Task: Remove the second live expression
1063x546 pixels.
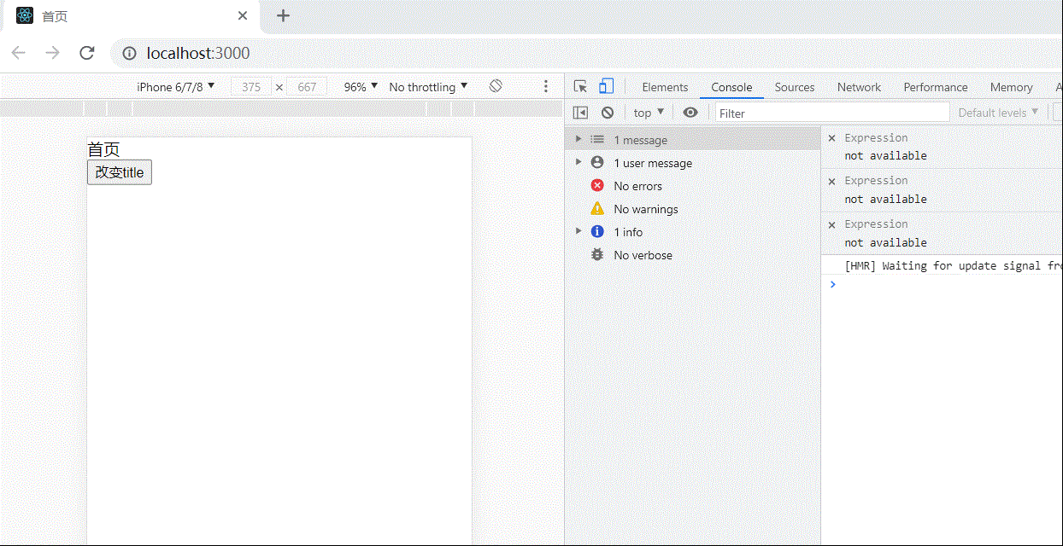Action: click(x=831, y=181)
